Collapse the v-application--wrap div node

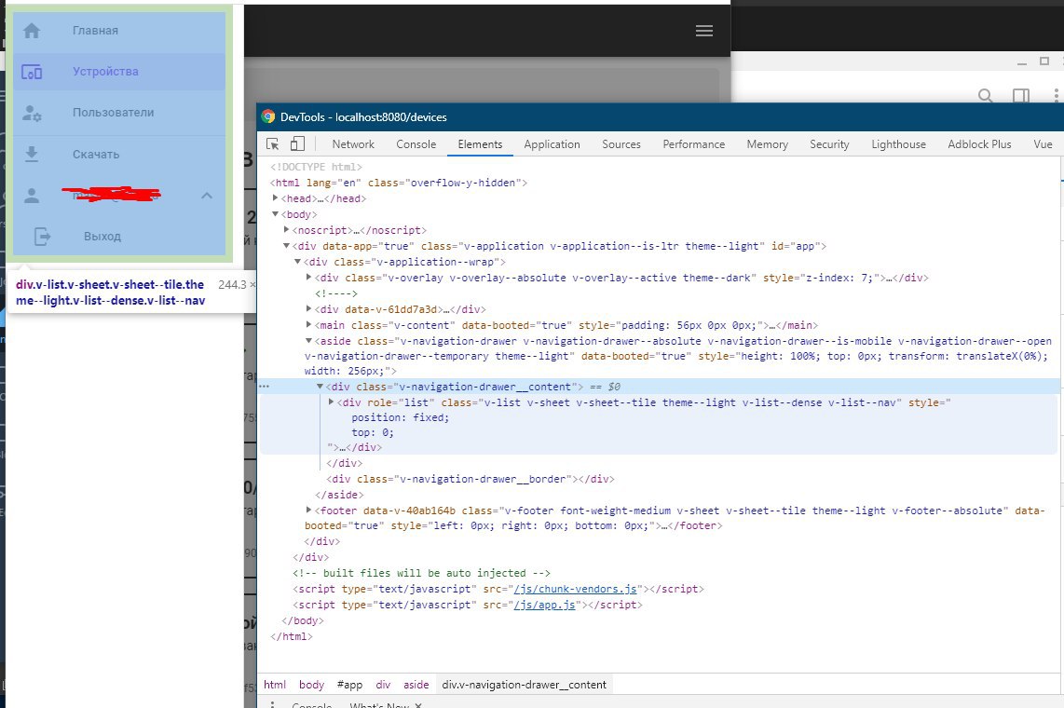pyautogui.click(x=297, y=262)
